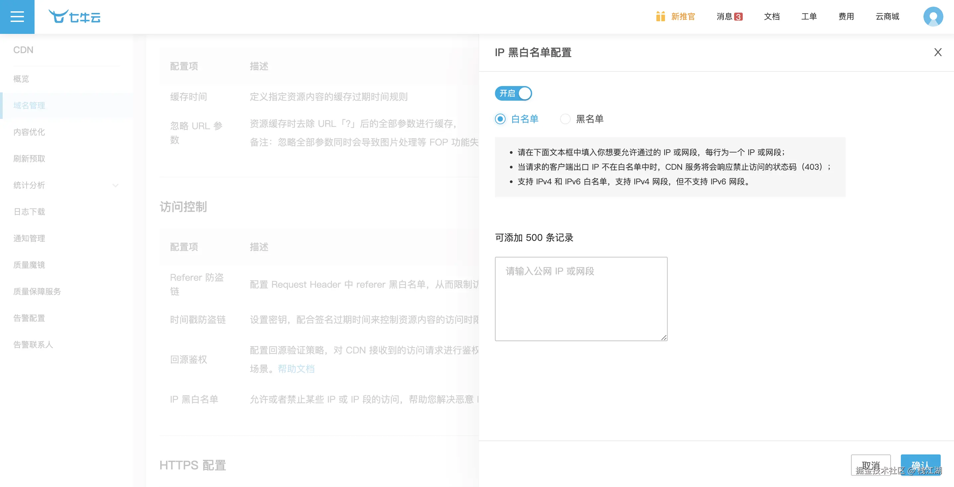Click the 确认 button

pos(920,465)
